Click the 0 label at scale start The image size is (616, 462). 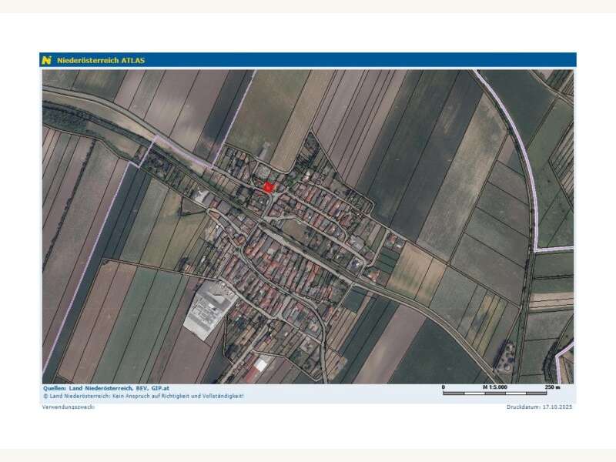click(x=444, y=387)
